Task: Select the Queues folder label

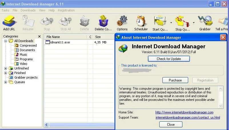Action: click(20, 82)
